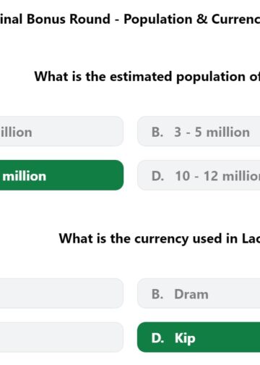The height and width of the screenshot is (365, 260).
Task: Click the gray option left of Kip
Action: click(x=61, y=337)
